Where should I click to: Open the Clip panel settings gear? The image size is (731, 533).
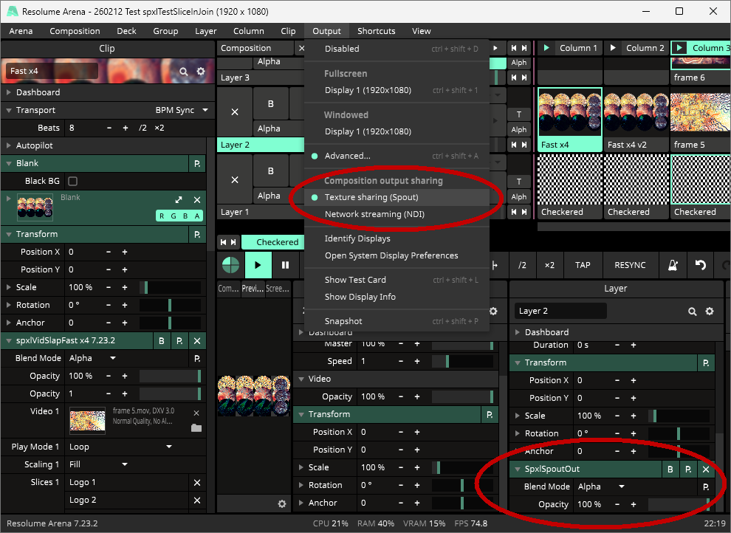(x=201, y=72)
